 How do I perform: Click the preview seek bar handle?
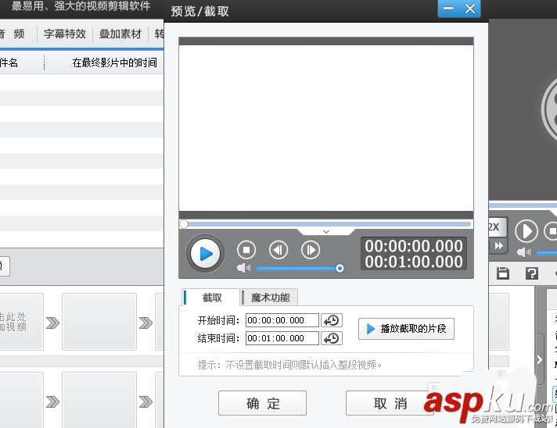coord(184,224)
